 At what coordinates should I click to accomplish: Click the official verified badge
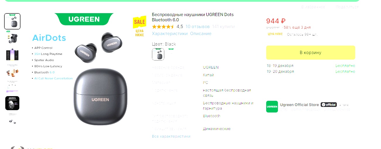click(329, 105)
